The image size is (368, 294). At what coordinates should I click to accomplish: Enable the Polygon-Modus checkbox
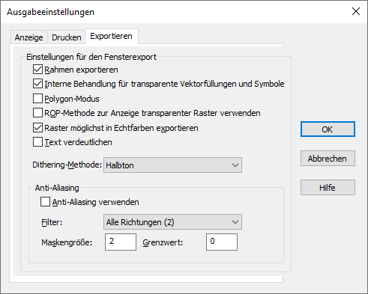click(37, 98)
